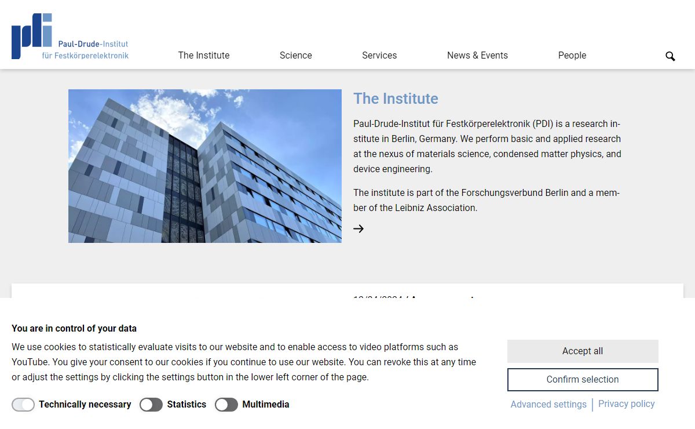This screenshot has width=695, height=429.
Task: Toggle the Technically necessary switch
Action: pos(23,405)
